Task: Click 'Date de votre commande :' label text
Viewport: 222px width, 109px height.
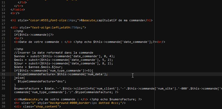Action: pyautogui.click(x=41, y=42)
